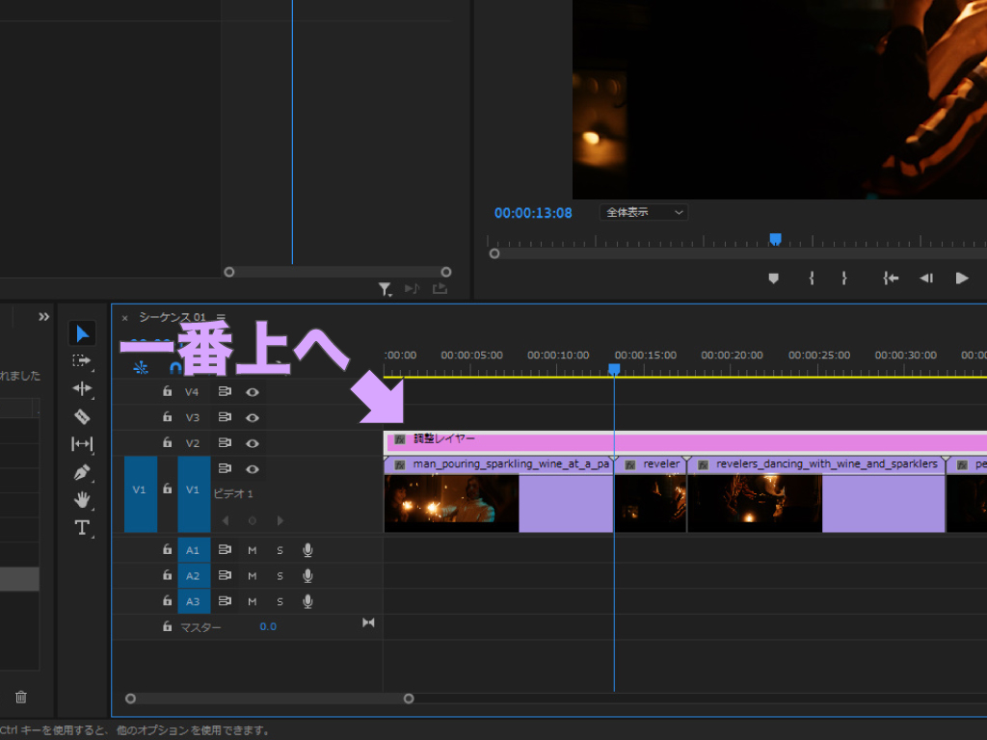
Task: Choose the Ripple Edit tool
Action: [x=82, y=388]
